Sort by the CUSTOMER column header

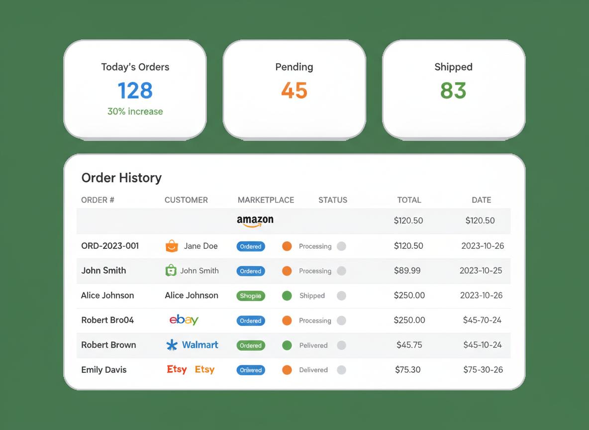click(x=186, y=200)
